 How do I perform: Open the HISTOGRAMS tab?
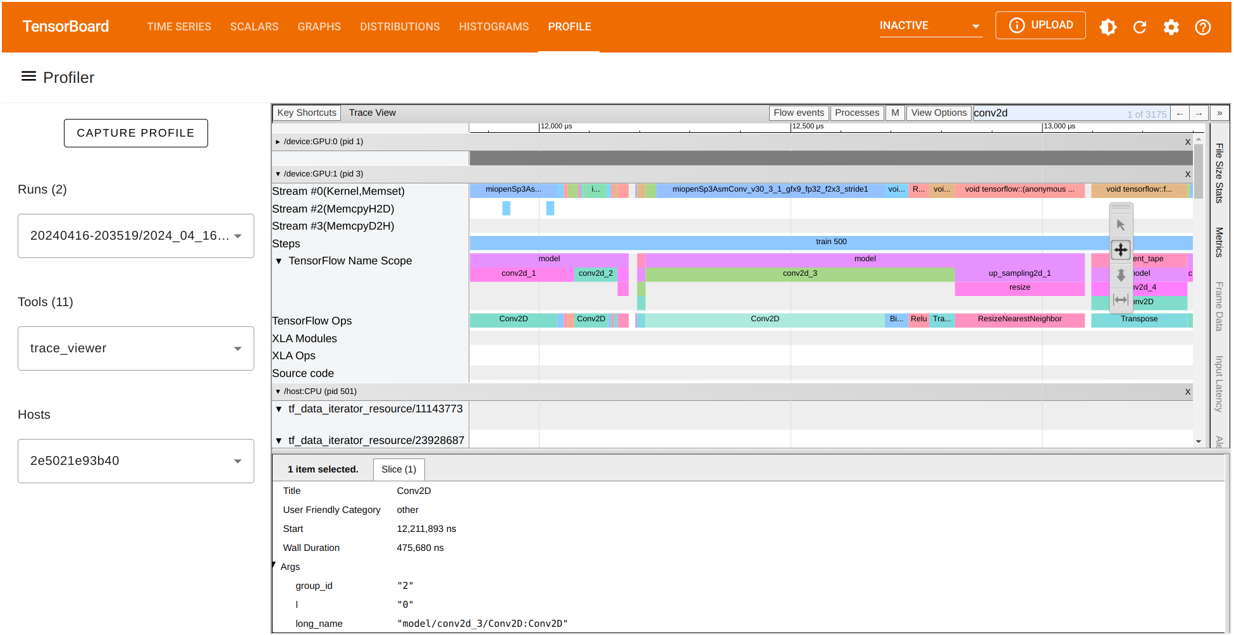click(x=494, y=27)
